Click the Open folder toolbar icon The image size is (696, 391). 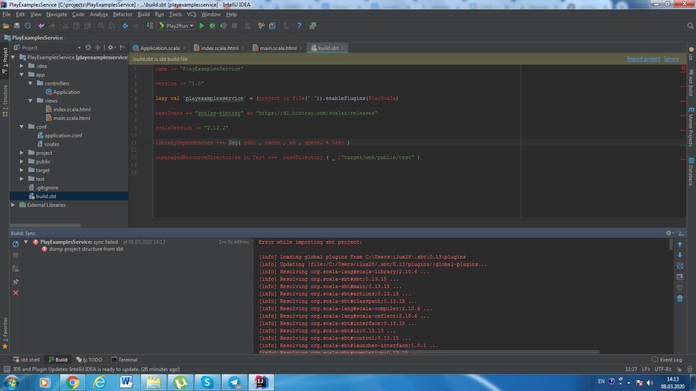tap(6, 26)
